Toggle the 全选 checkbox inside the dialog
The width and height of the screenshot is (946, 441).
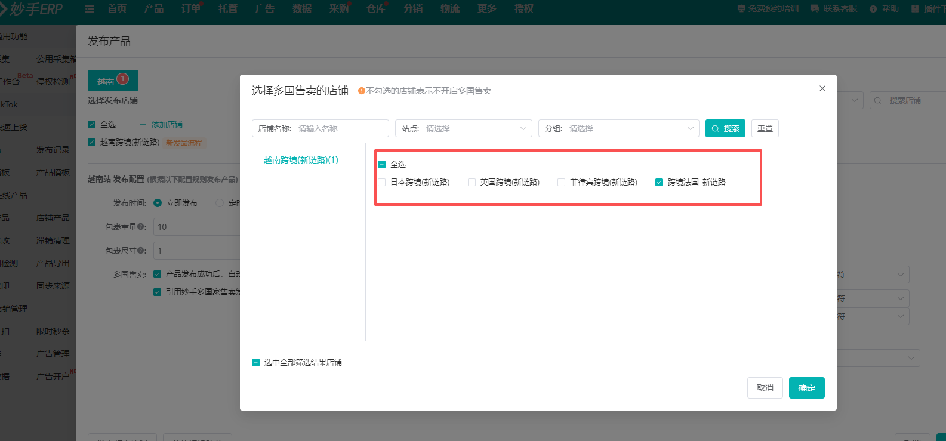[382, 164]
